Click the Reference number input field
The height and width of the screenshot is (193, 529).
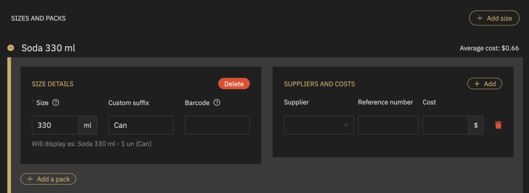click(388, 125)
